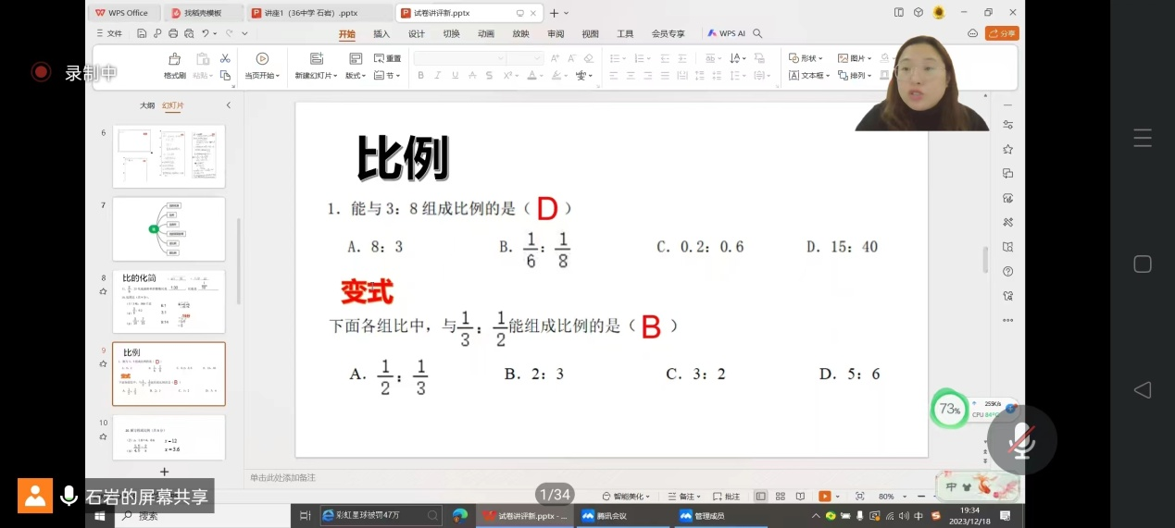Select slide 8 thumbnail 比的化简
The image size is (1175, 528).
pos(169,301)
